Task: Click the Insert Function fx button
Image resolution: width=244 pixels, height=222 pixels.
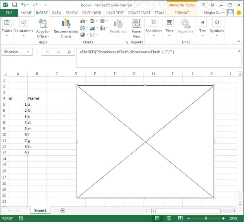Action: [69, 52]
